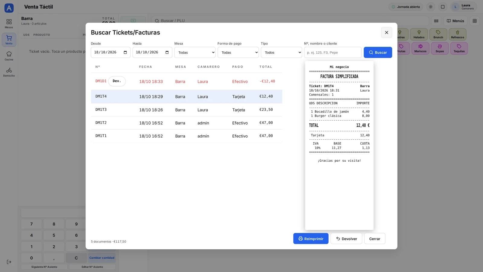Select ticket DM1T3 row
This screenshot has height=272, width=483.
[187, 110]
